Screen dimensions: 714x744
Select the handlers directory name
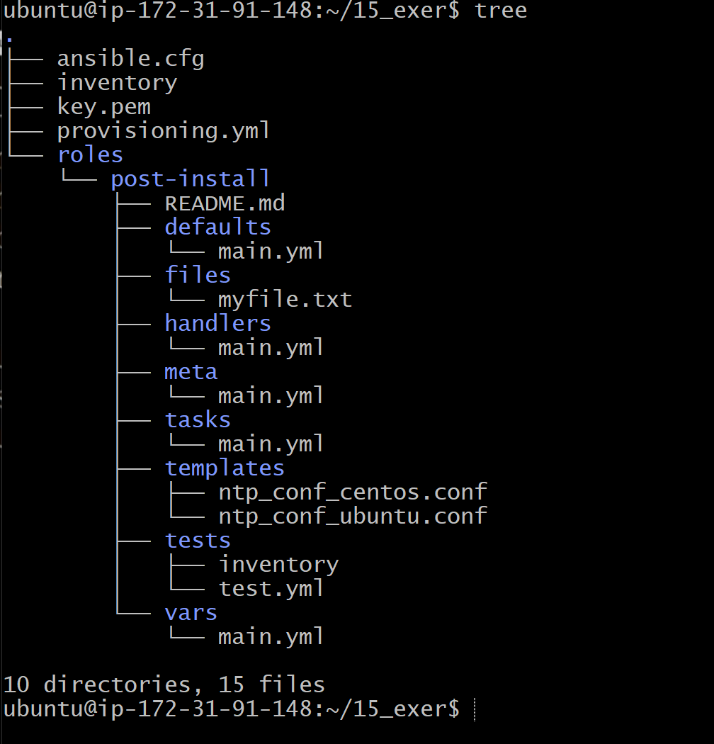coord(217,324)
